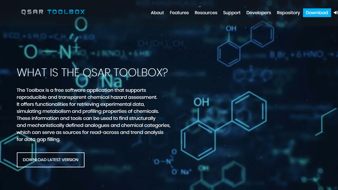Click the heading 'WHAT IS THE QSAR TOOLBOX?'
The width and height of the screenshot is (338, 190).
click(92, 72)
